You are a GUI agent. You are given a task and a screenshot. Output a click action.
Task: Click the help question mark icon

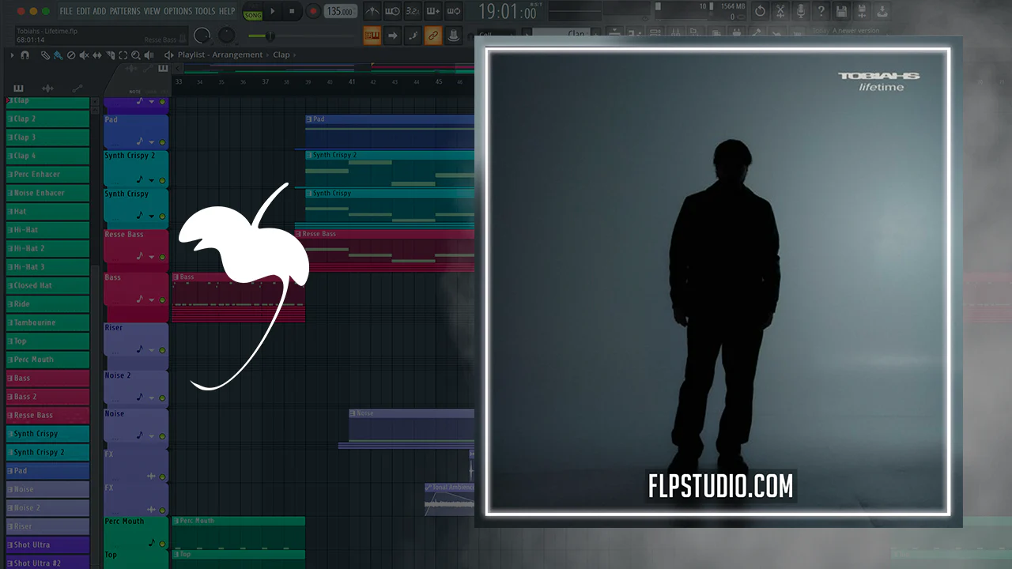[821, 12]
